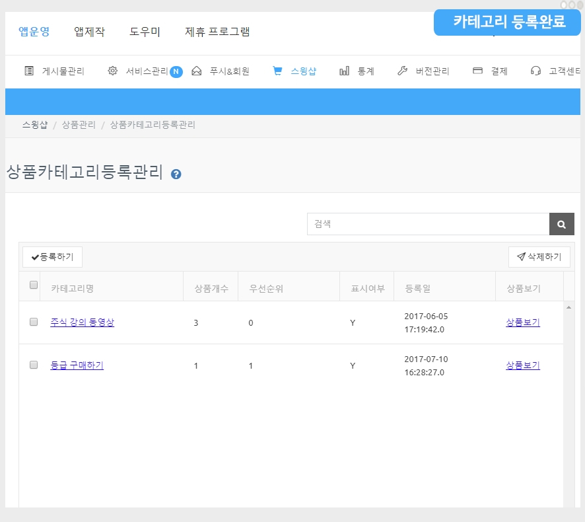Click the magnifier search button
Screen dimensions: 585x522
click(x=561, y=224)
